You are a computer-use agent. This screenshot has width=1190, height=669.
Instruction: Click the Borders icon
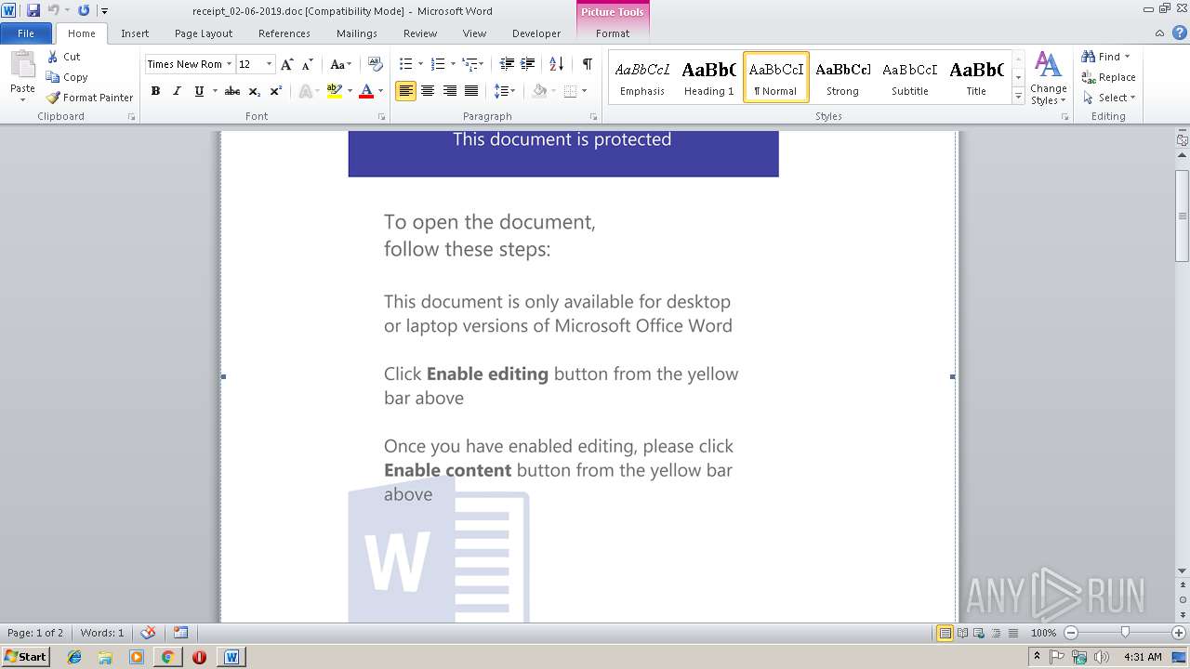point(570,91)
